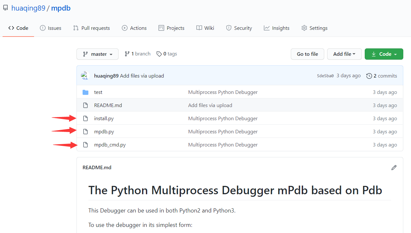The image size is (411, 233).
Task: Open commit message link on install.py row
Action: pyautogui.click(x=223, y=119)
